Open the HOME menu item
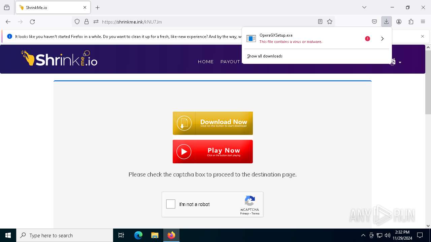 pos(206,62)
